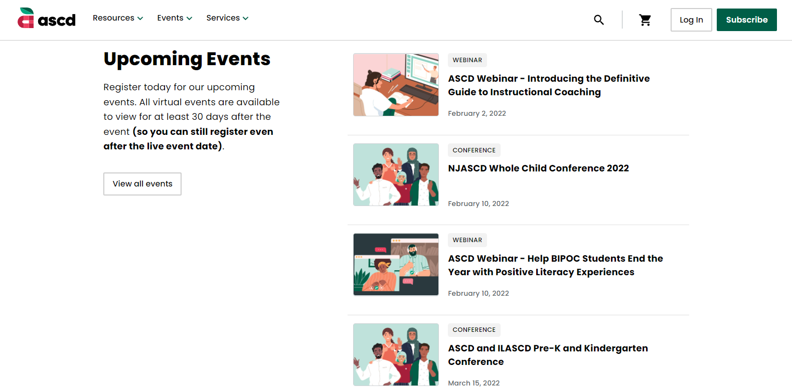792x390 pixels.
Task: Click the CONFERENCE tag above ILASCD title
Action: (x=474, y=330)
